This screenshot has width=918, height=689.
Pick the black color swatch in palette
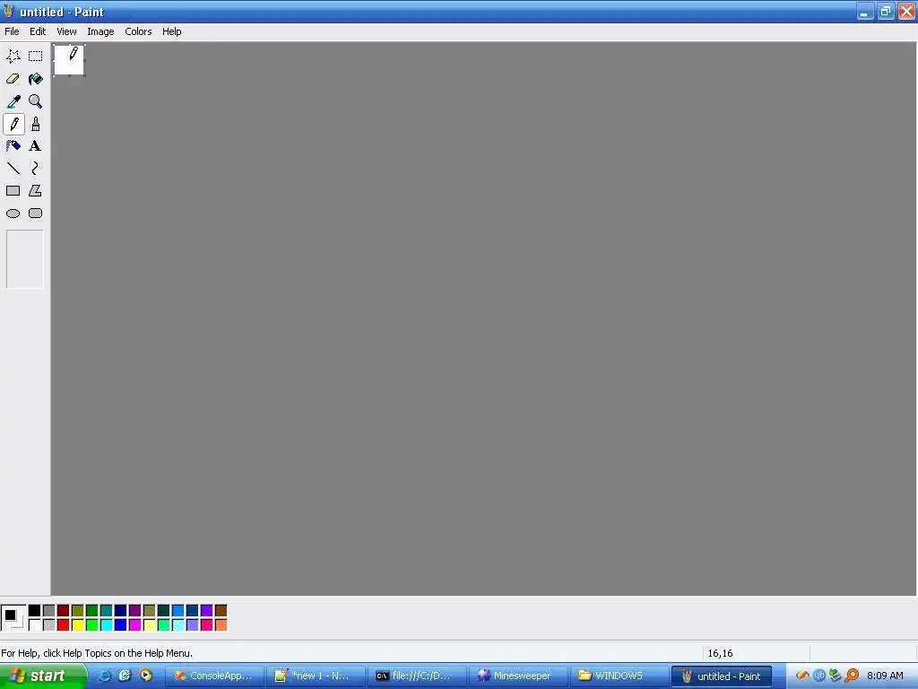pos(35,611)
